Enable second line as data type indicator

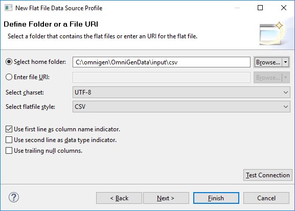click(x=9, y=140)
